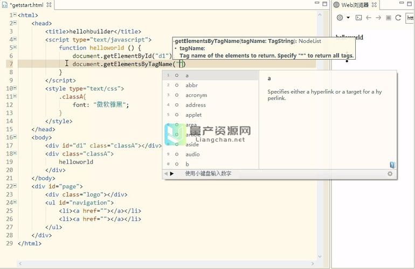Collapse the .classA fold on line 11
The image size is (415, 269).
[15, 96]
